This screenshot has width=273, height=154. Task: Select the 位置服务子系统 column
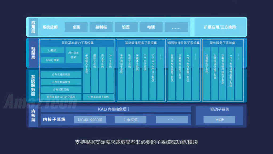[x=207, y=74]
